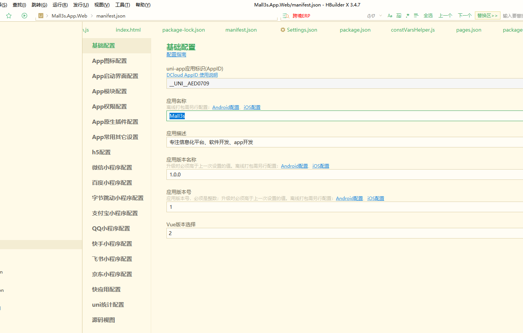Open the DCloud AppID 使用说明 link
The height and width of the screenshot is (333, 523).
coord(192,75)
